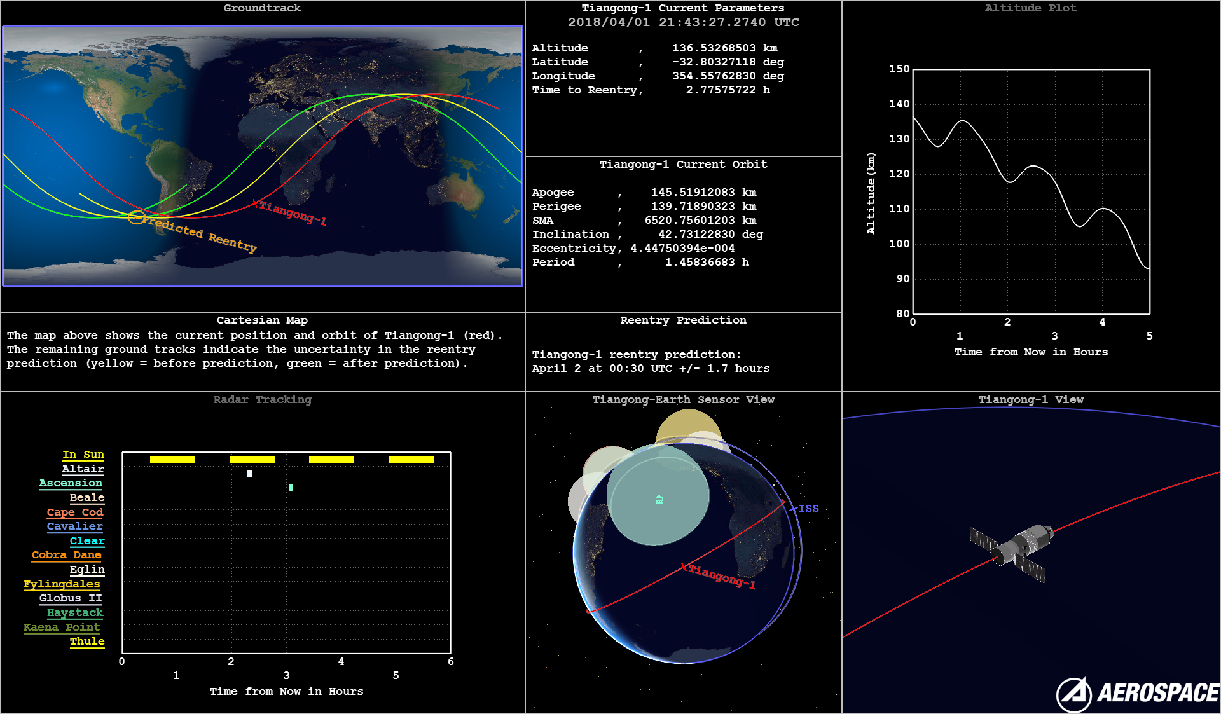Screen dimensions: 1221x714
Task: Select the In Sun label
Action: (x=83, y=454)
